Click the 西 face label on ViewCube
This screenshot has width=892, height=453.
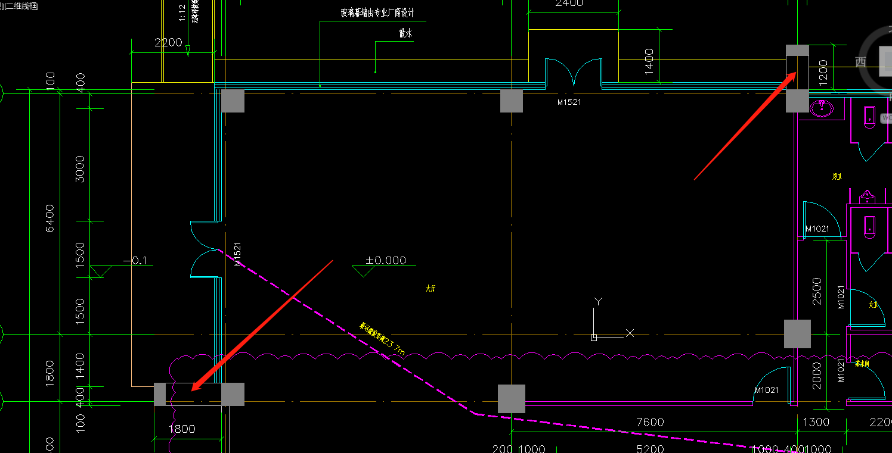(860, 61)
